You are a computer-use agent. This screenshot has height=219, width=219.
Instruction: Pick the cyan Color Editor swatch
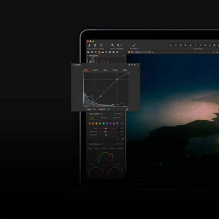[103, 123]
